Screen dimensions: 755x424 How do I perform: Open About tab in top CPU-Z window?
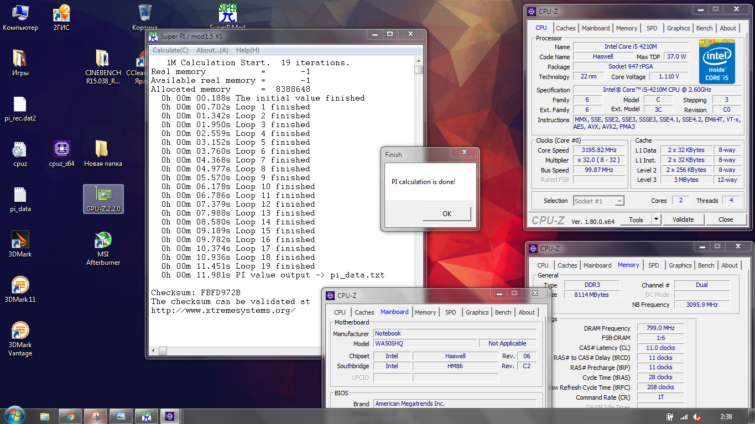[728, 28]
